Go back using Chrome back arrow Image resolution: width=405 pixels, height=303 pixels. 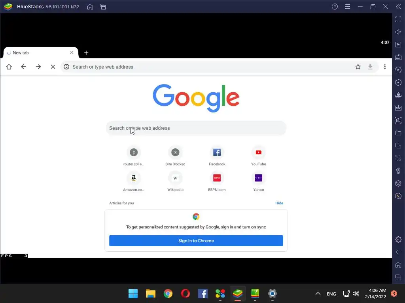23,67
